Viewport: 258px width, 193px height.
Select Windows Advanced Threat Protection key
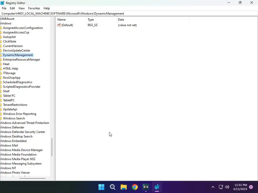tap(25, 123)
